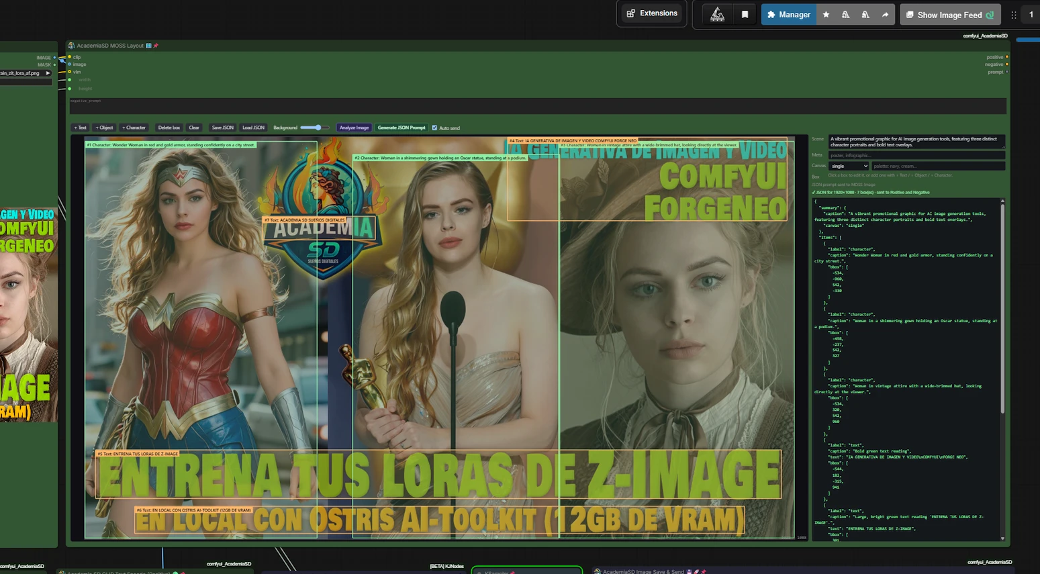Click the pin icon on AcademiaSD MOSS Layout title
The height and width of the screenshot is (574, 1040).
tap(156, 46)
